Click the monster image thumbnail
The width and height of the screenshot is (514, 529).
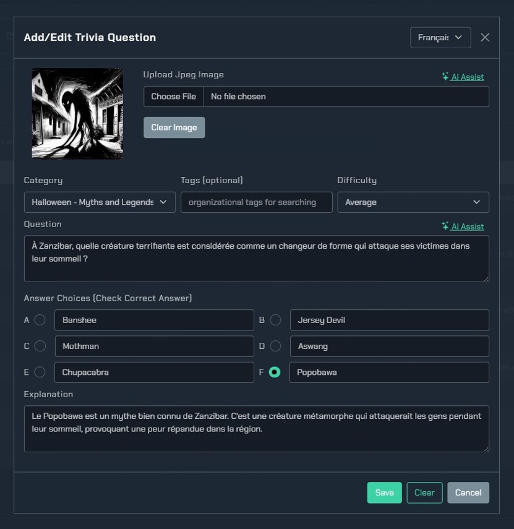pyautogui.click(x=77, y=113)
